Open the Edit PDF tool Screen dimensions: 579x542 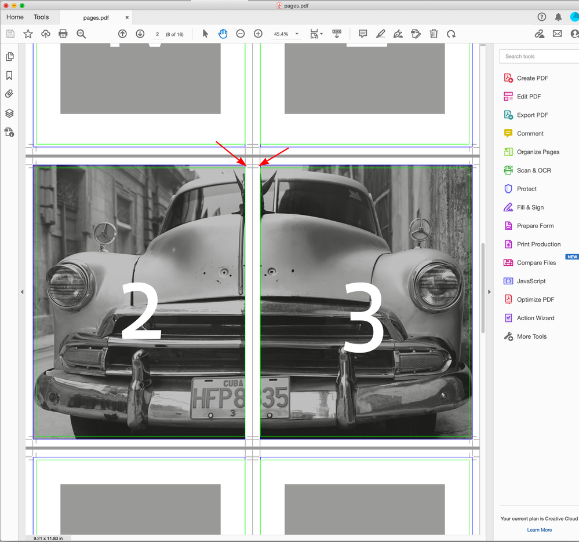[x=522, y=97]
